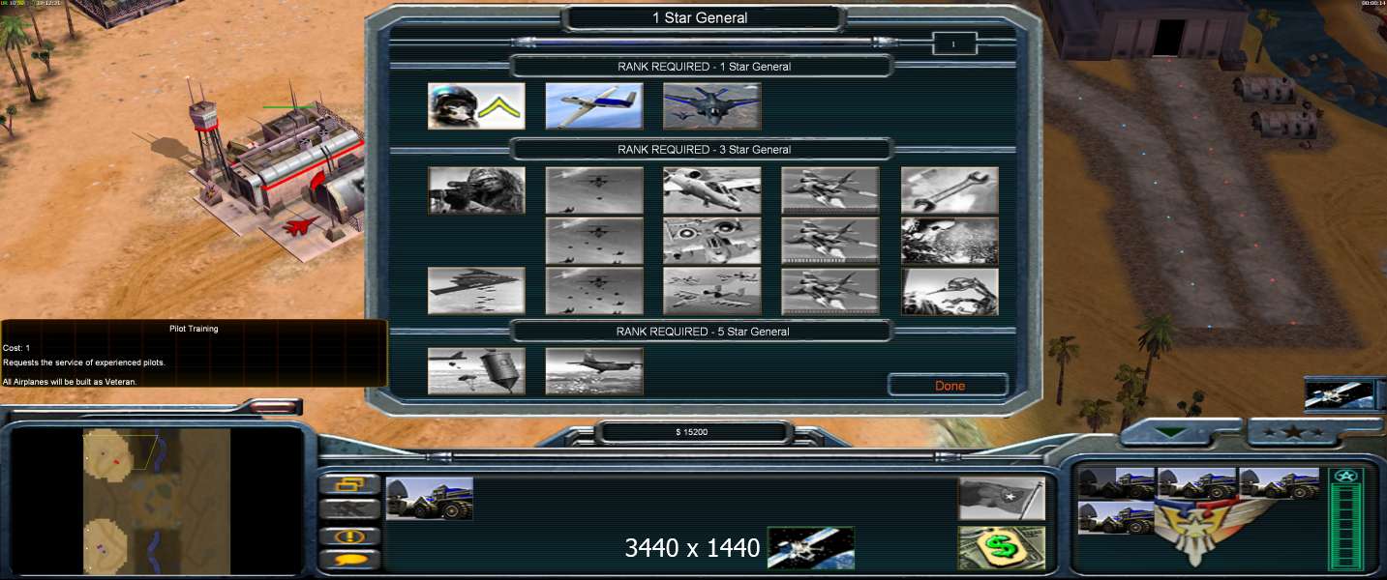
Task: Select the Pilot Training power with helmet icon
Action: (x=476, y=105)
